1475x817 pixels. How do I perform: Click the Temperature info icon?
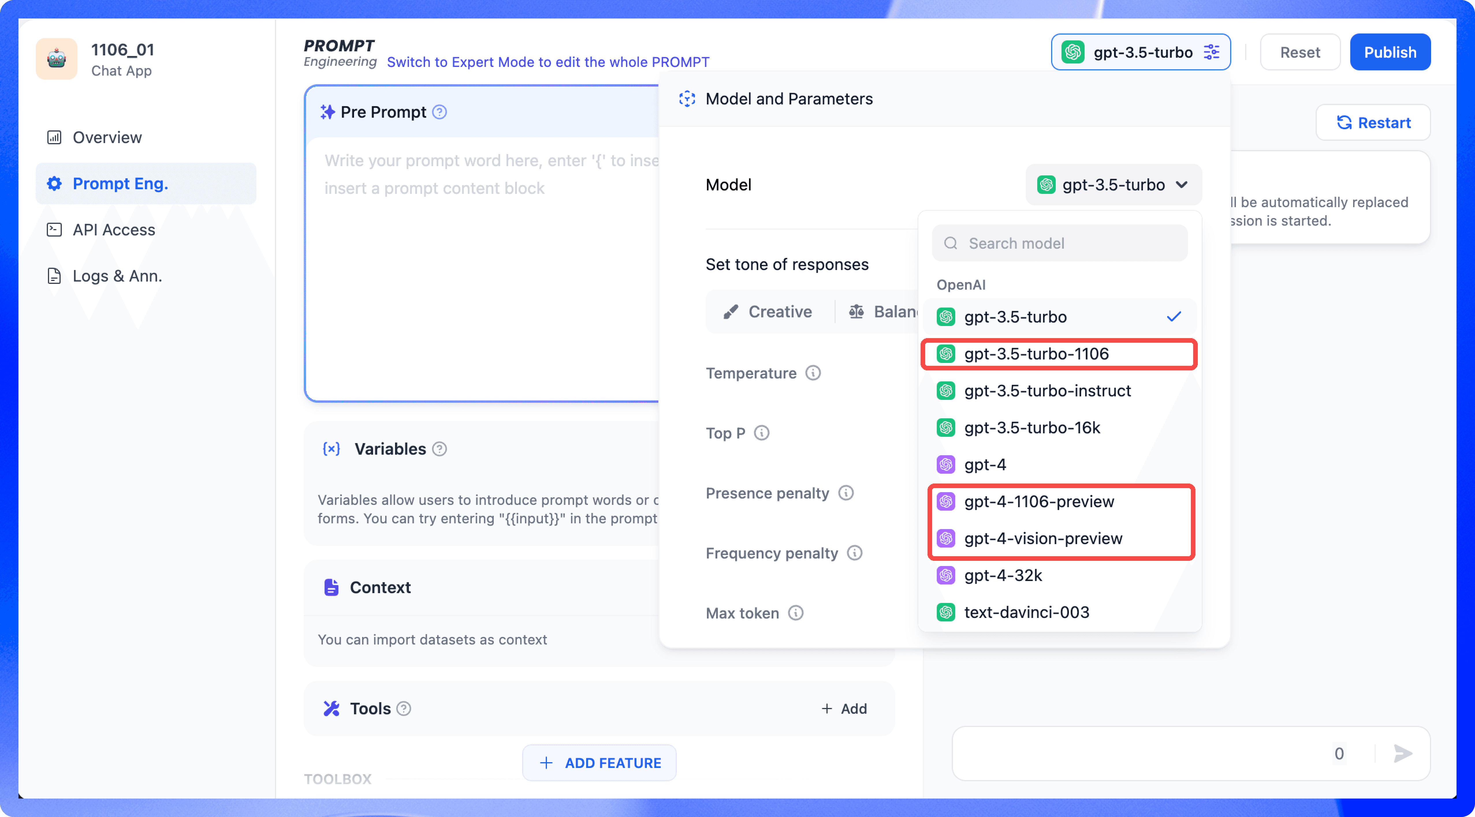pos(813,373)
